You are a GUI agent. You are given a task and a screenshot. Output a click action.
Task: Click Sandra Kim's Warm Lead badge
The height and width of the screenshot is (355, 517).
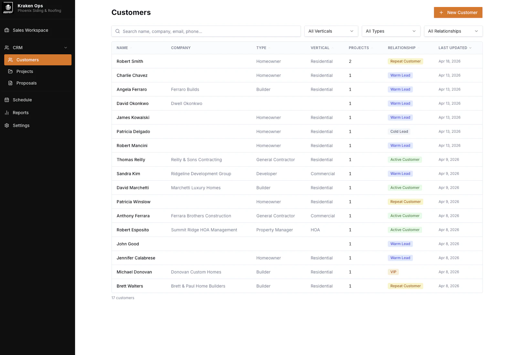[x=400, y=174]
